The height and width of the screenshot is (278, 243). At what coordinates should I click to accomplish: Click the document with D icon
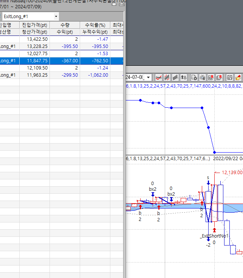[x=194, y=77]
